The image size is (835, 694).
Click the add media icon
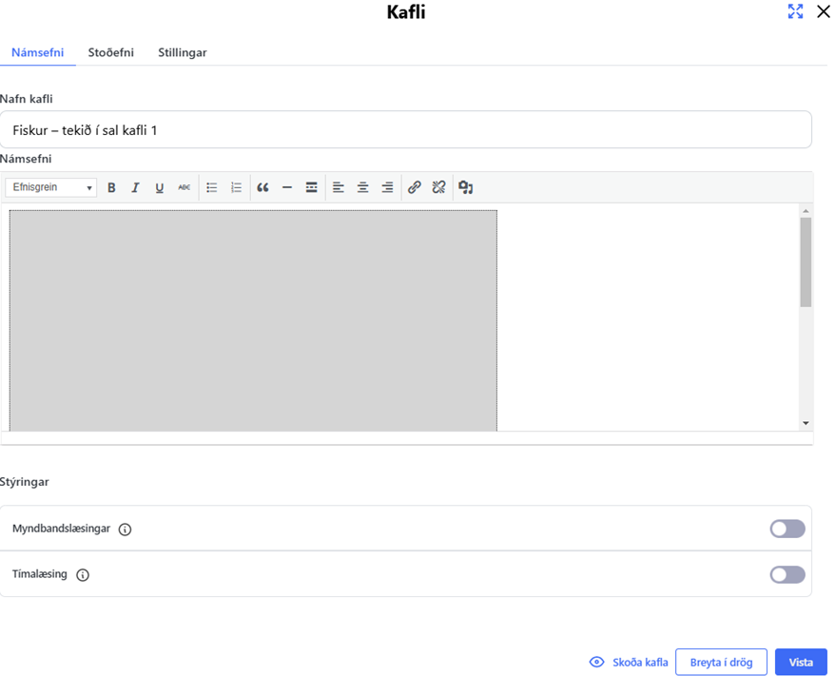pos(465,188)
